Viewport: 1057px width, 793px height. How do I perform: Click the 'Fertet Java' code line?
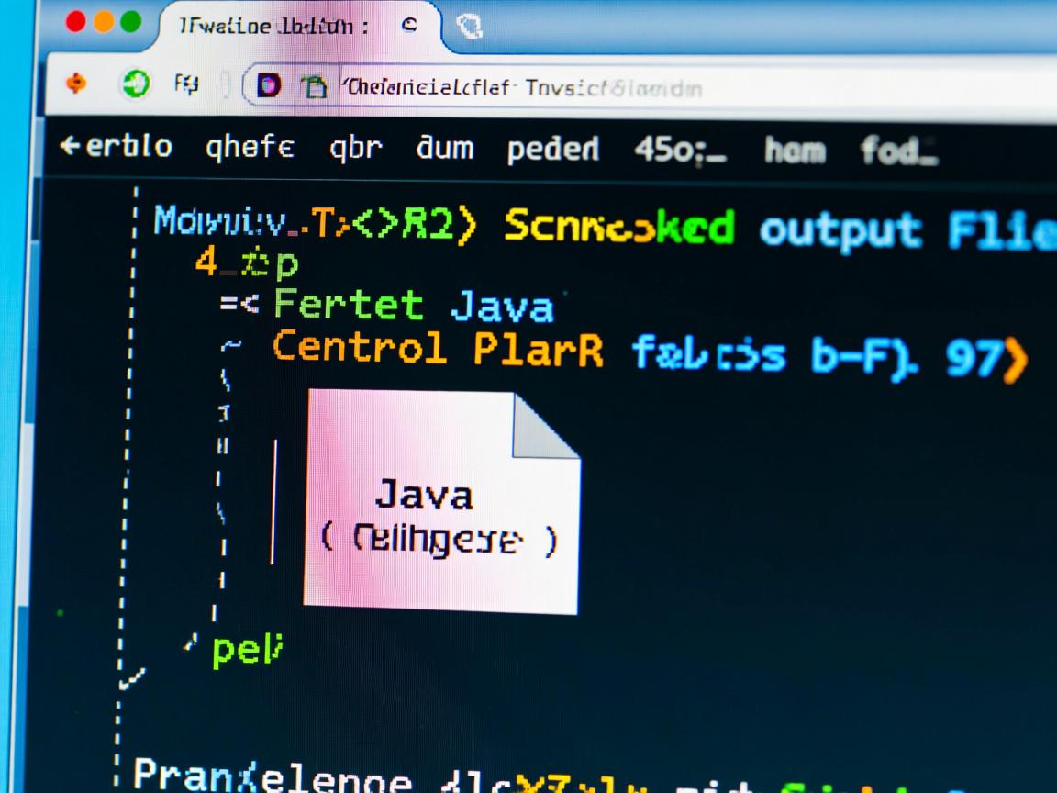(x=412, y=305)
